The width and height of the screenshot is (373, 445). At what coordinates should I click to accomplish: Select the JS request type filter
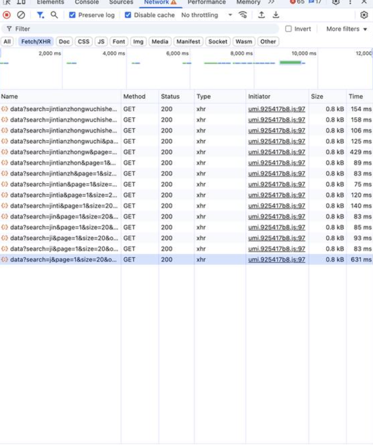click(x=101, y=41)
